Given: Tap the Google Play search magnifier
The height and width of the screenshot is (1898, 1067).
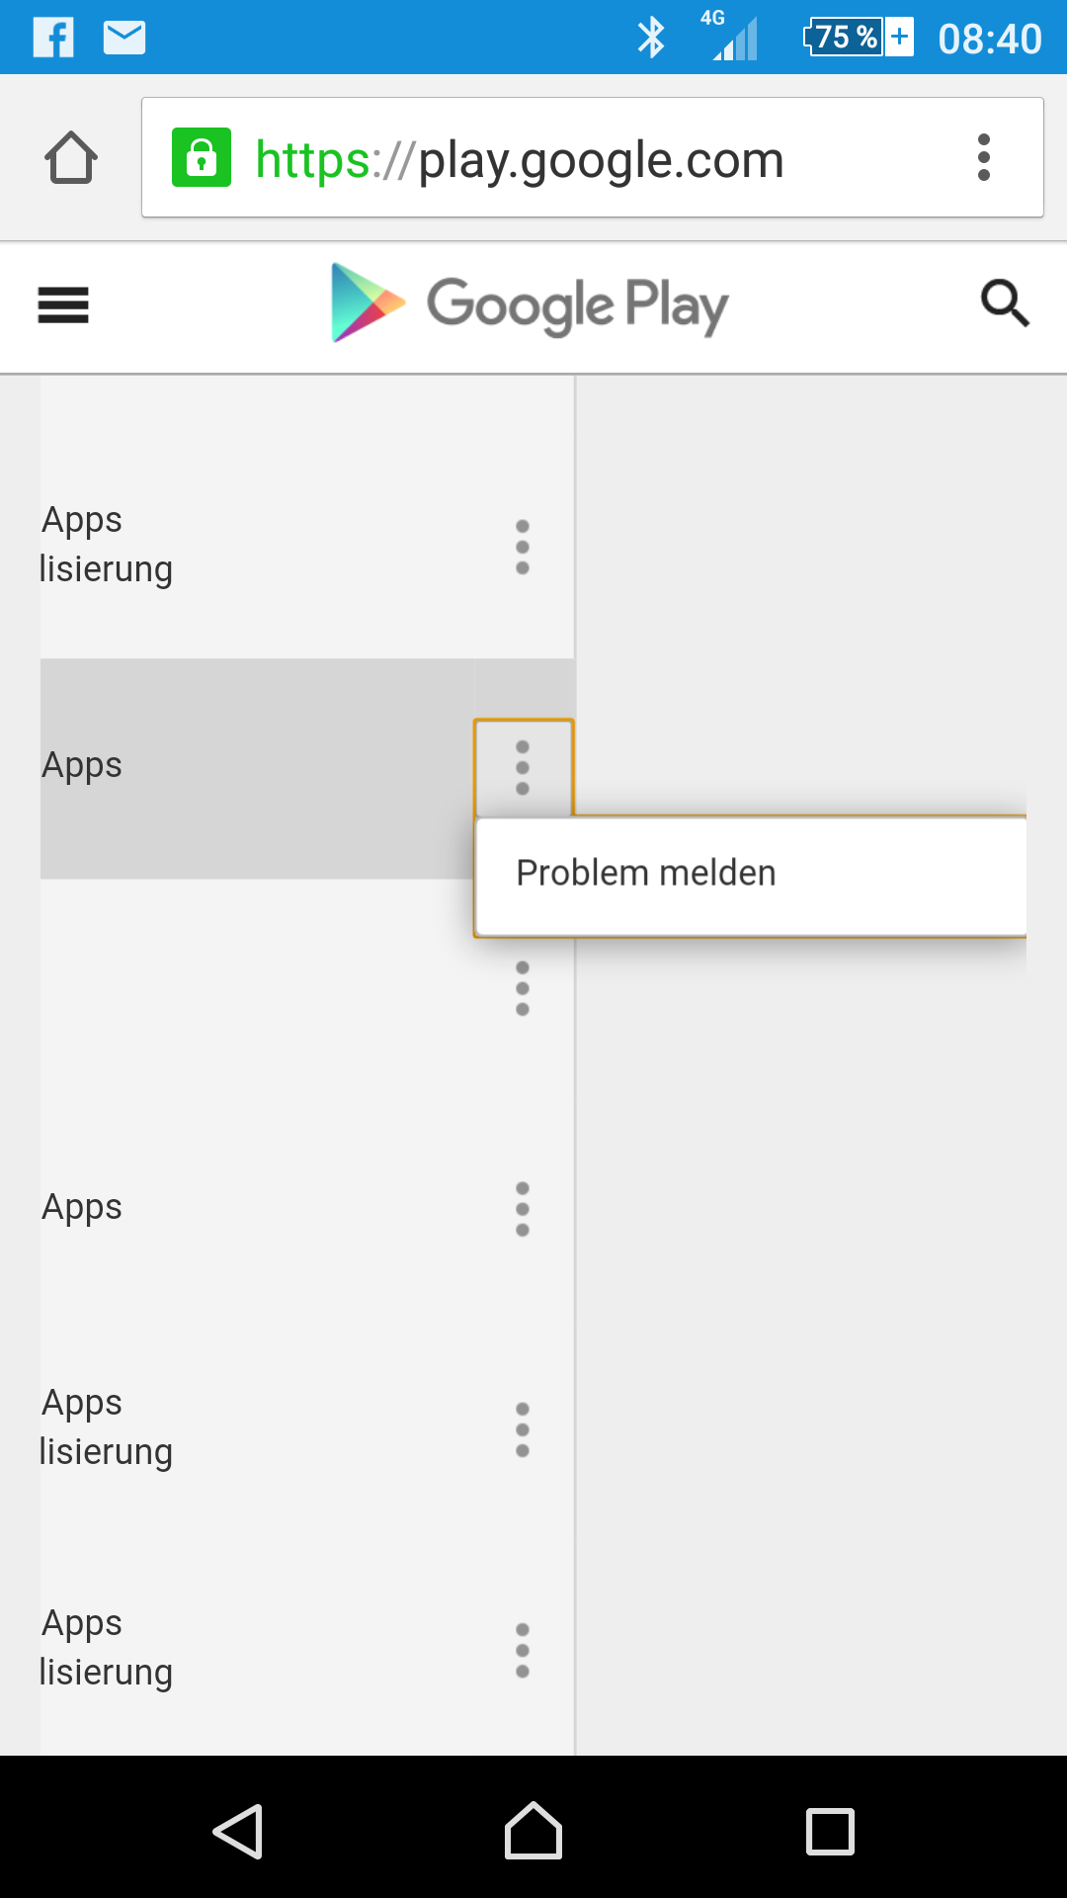Looking at the screenshot, I should (x=1005, y=303).
